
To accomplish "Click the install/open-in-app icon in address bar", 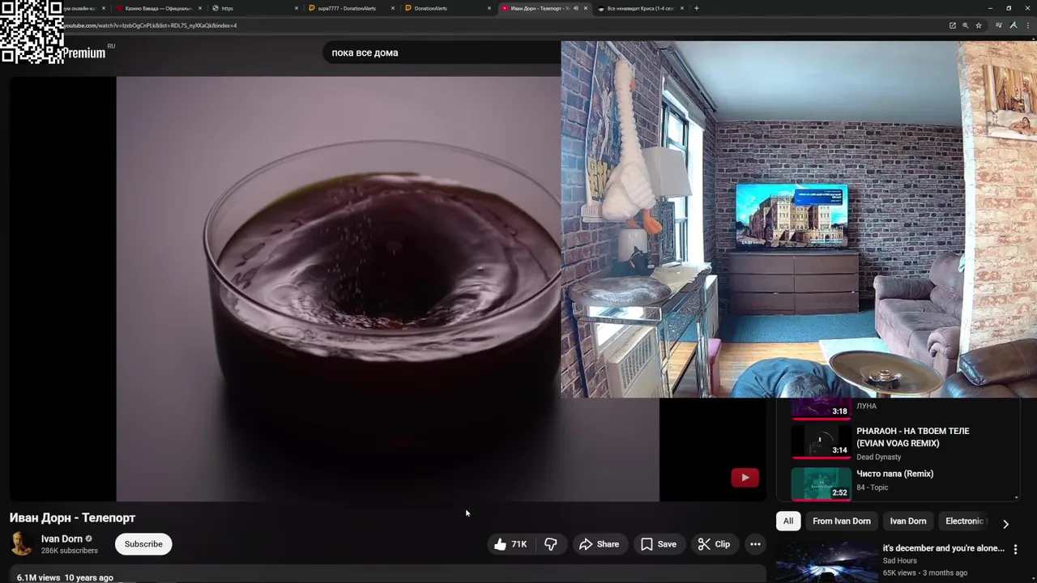I will [x=953, y=25].
